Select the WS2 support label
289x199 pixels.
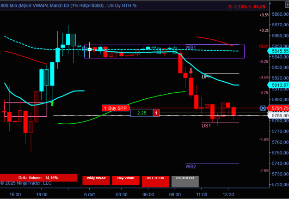(x=191, y=167)
